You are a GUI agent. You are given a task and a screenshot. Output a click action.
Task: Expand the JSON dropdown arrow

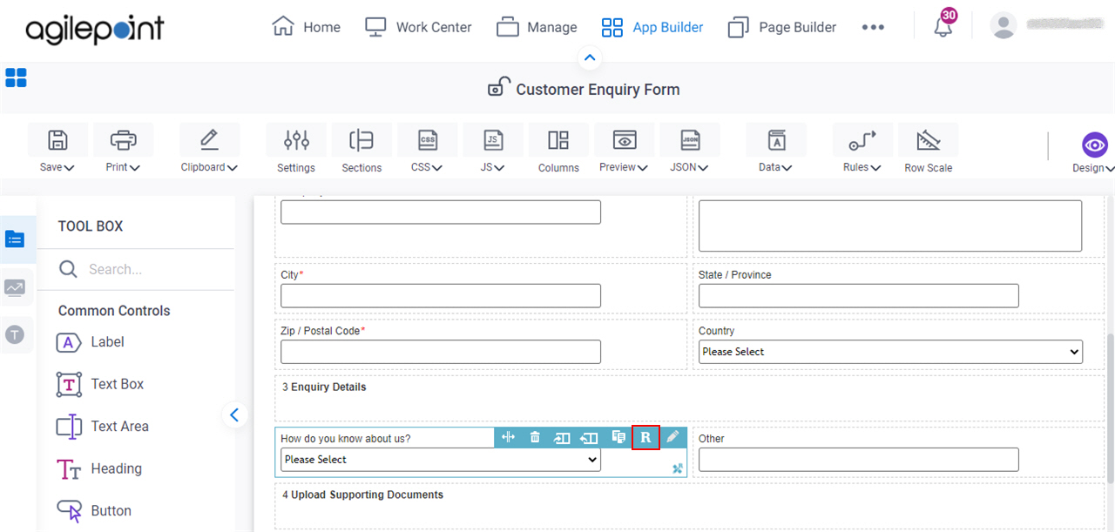point(703,167)
